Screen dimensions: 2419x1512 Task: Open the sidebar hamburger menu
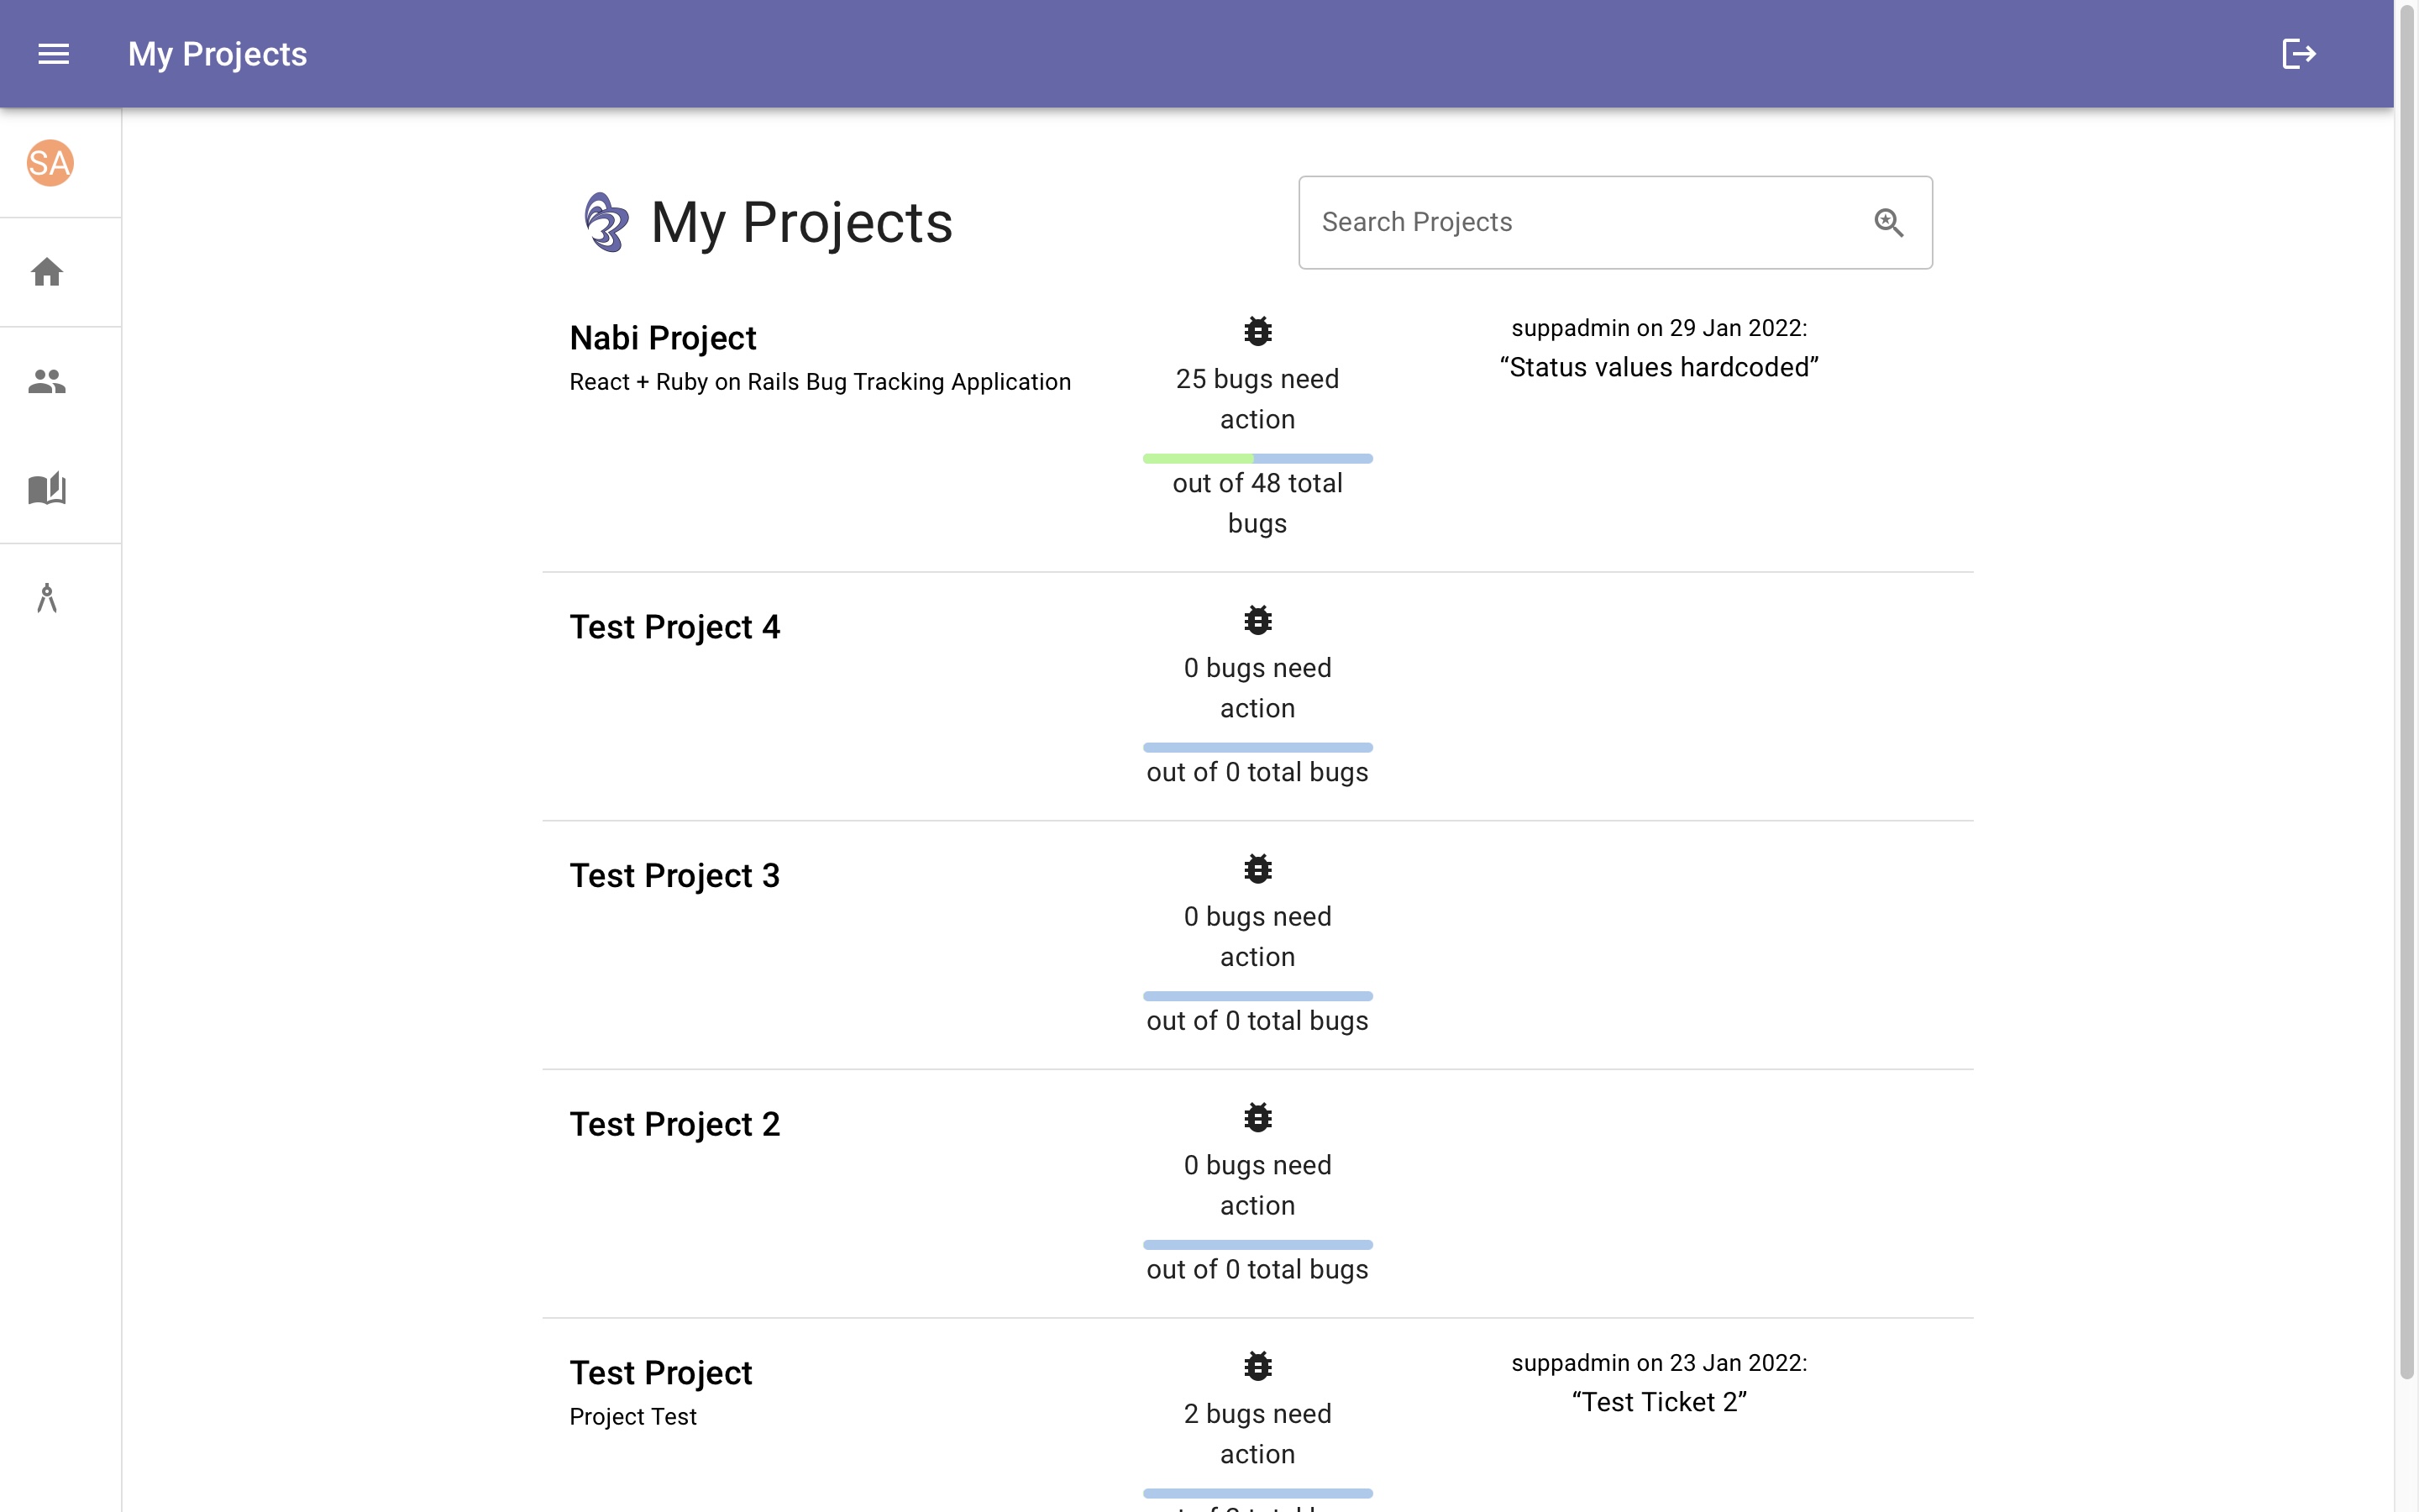tap(53, 54)
